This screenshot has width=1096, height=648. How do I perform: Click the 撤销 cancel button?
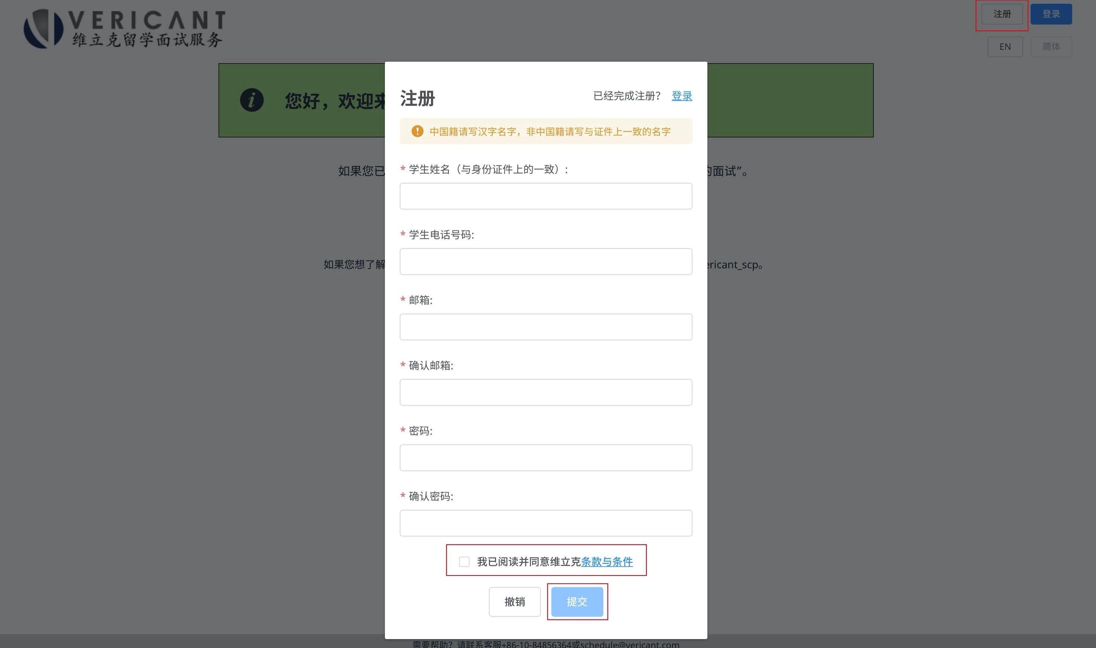point(515,601)
